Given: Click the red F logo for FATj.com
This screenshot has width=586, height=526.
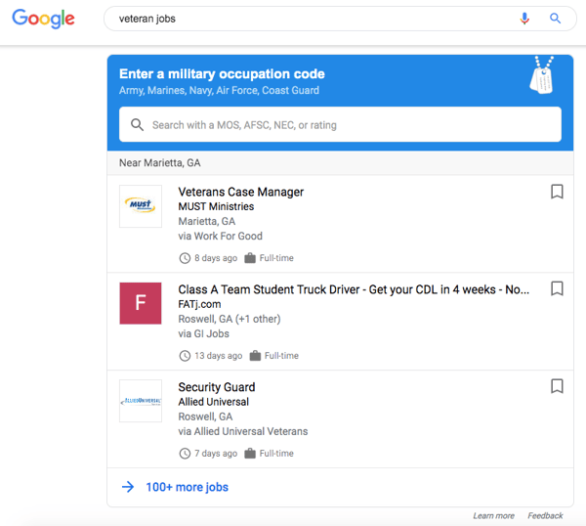Looking at the screenshot, I should pyautogui.click(x=141, y=303).
